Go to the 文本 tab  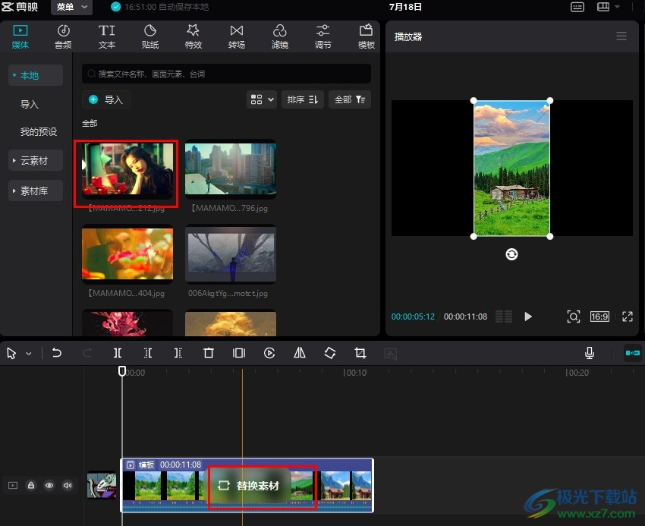point(107,36)
